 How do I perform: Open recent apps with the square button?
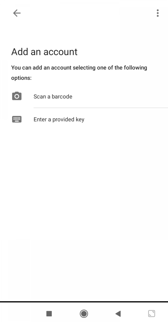(49, 314)
